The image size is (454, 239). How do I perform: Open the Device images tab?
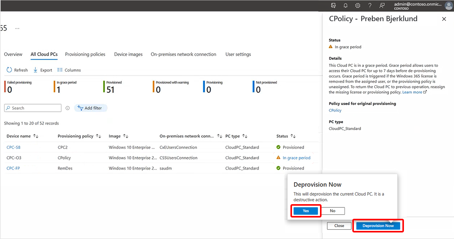click(128, 54)
